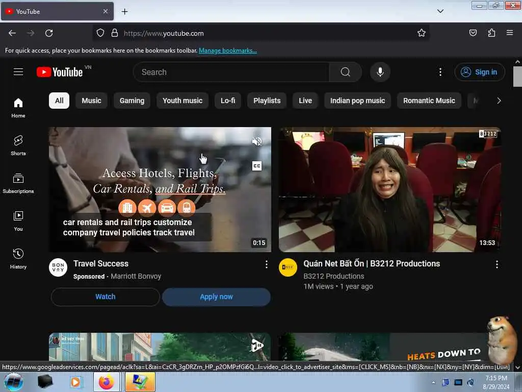Image resolution: width=522 pixels, height=392 pixels.
Task: Click the Marriott Bonvoy channel avatar
Action: 58,267
